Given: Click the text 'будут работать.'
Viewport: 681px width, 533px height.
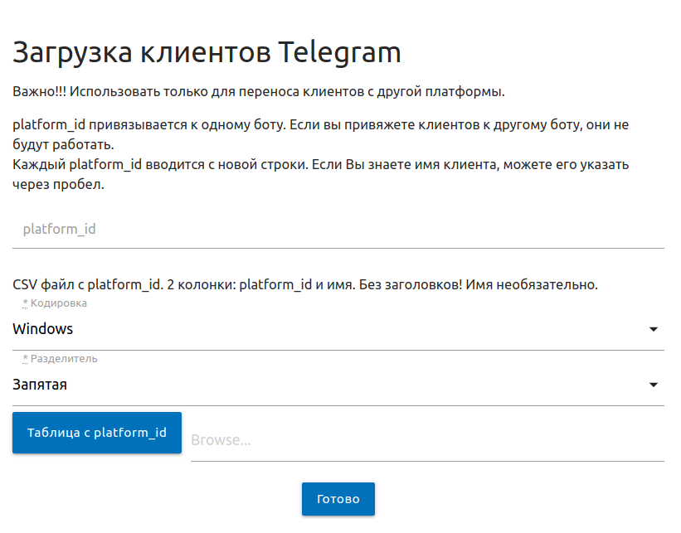Looking at the screenshot, I should point(63,145).
